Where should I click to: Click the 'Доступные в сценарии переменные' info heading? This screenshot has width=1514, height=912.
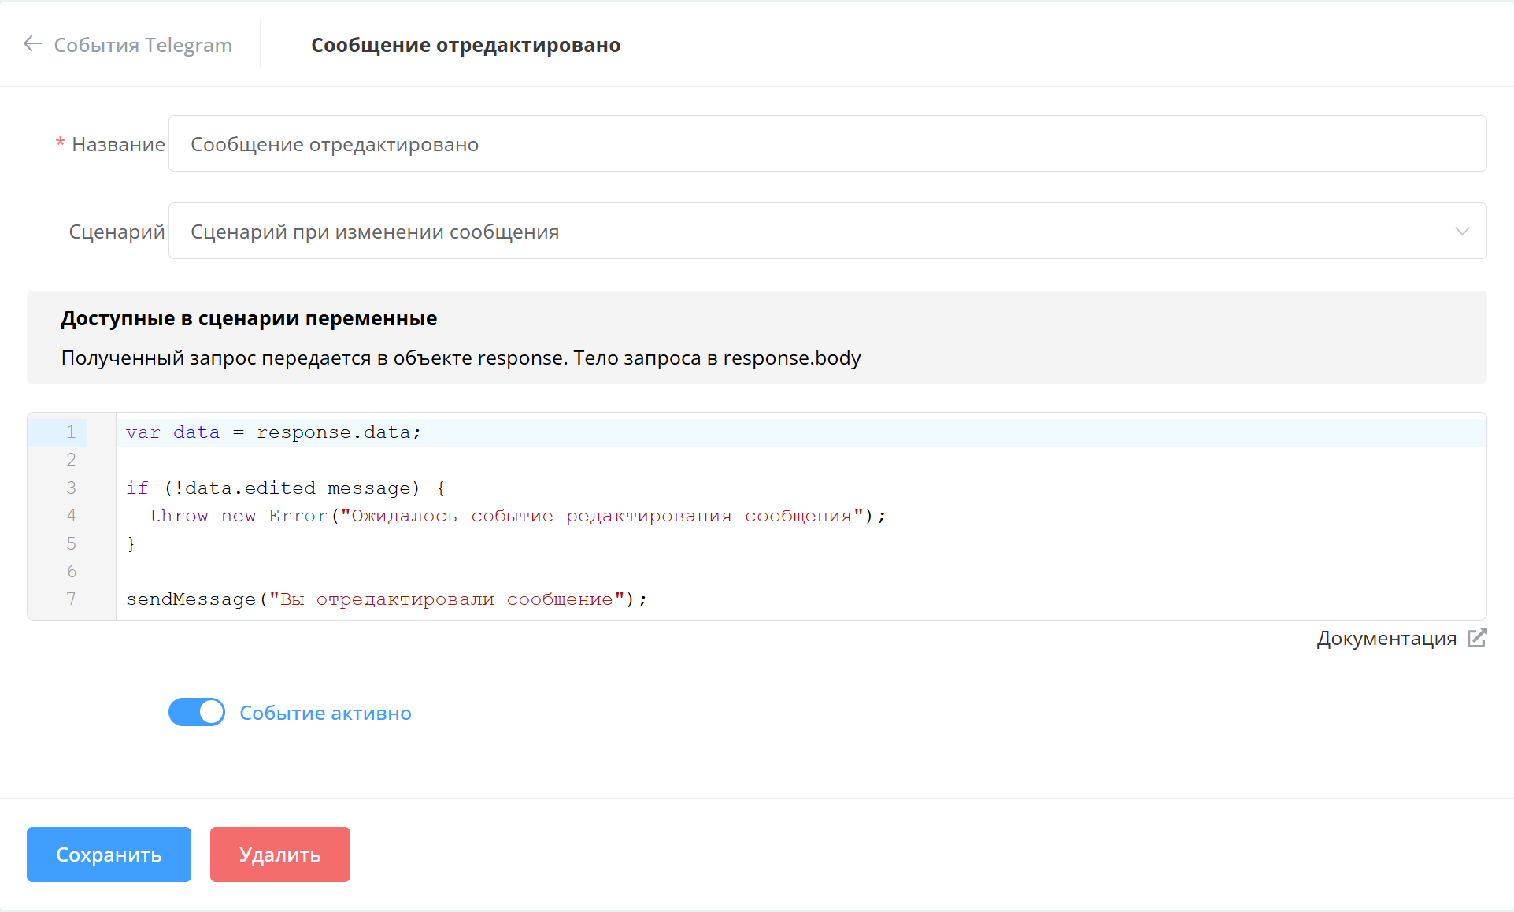coord(249,318)
